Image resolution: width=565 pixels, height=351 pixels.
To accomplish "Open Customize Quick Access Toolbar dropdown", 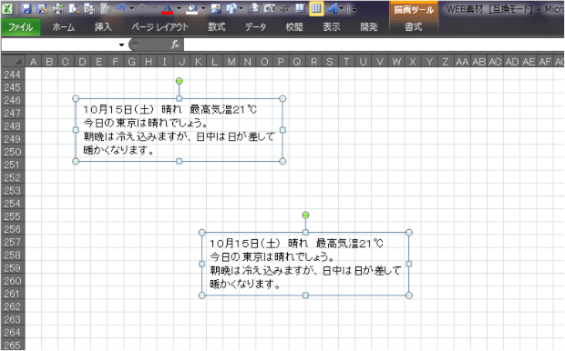I will point(354,10).
